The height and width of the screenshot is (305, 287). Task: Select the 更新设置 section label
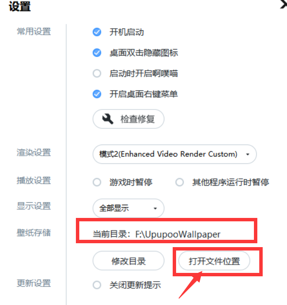[34, 283]
